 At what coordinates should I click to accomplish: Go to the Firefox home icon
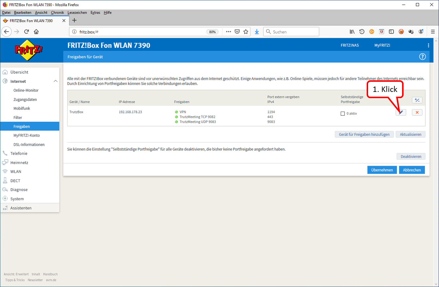36,32
